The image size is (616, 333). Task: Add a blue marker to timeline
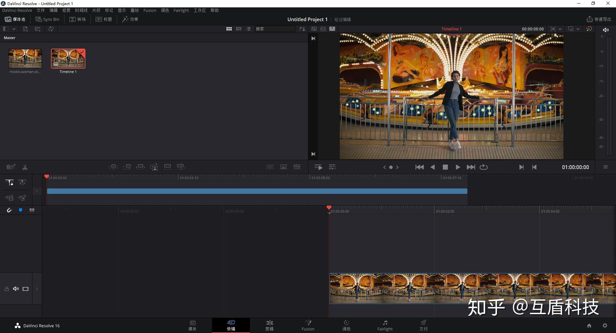pos(21,210)
